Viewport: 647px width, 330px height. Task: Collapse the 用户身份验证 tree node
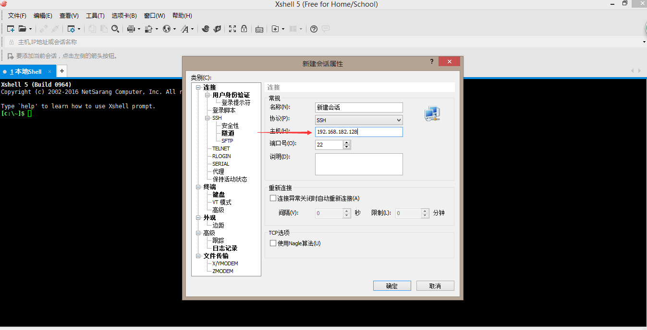pos(208,95)
